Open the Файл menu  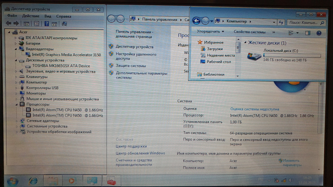[x=12, y=16]
